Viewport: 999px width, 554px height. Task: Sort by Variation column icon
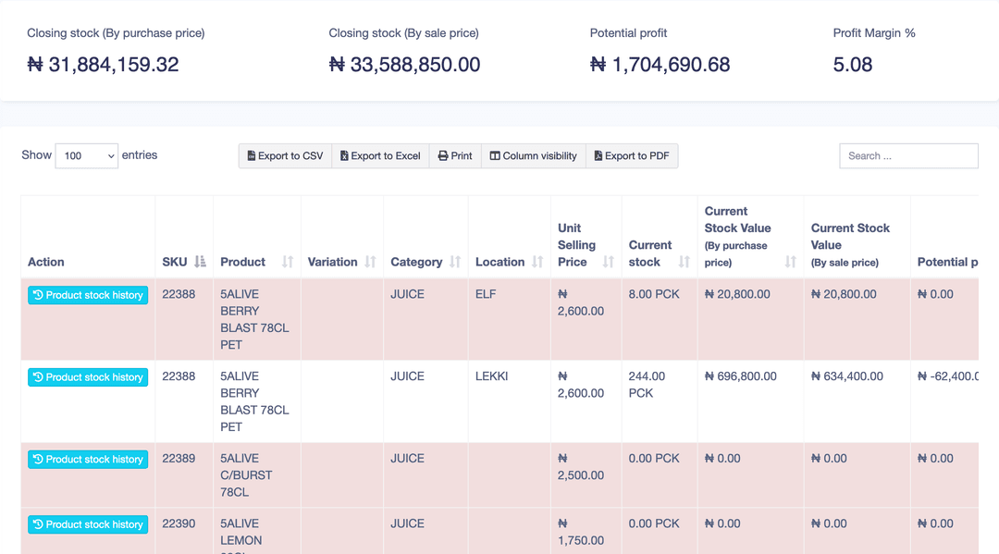370,262
